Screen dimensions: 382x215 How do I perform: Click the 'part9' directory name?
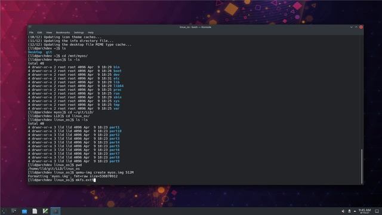click(x=115, y=161)
